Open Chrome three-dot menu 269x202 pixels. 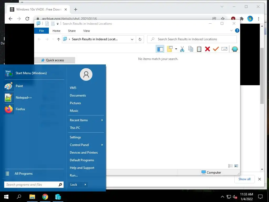pyautogui.click(x=258, y=19)
